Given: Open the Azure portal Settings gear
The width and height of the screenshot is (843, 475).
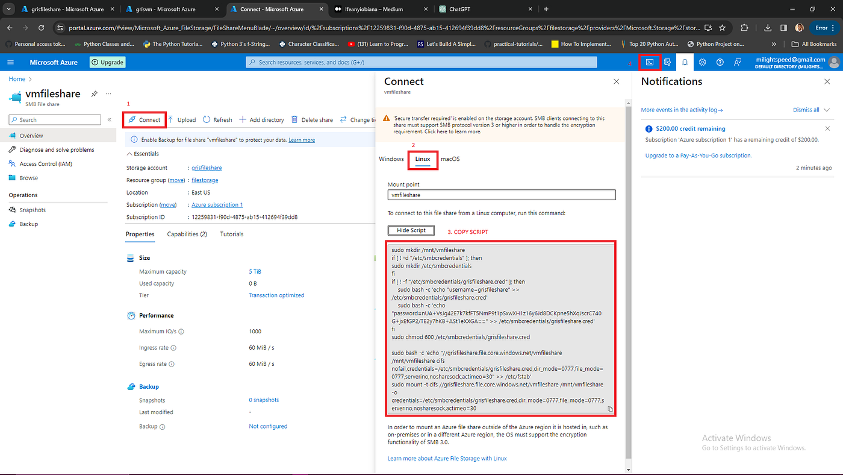Looking at the screenshot, I should pos(702,62).
